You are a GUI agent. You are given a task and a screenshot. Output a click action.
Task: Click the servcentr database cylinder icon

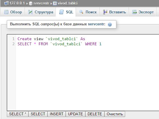tap(31, 3)
